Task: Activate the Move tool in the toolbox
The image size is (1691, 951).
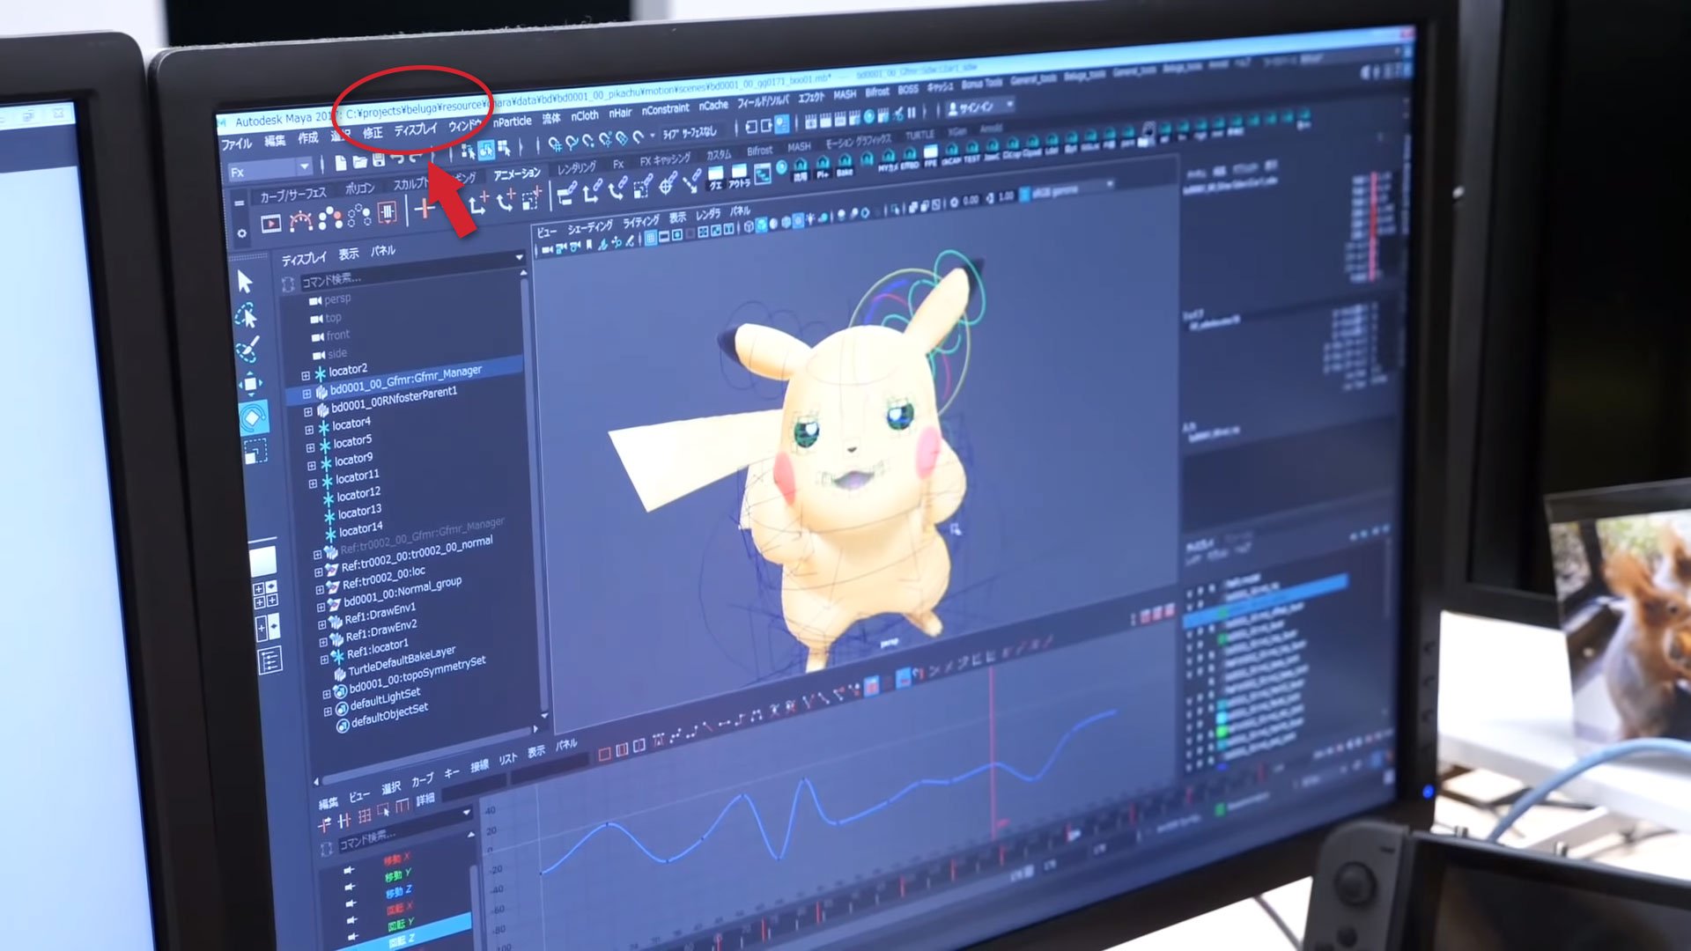Action: [x=250, y=384]
